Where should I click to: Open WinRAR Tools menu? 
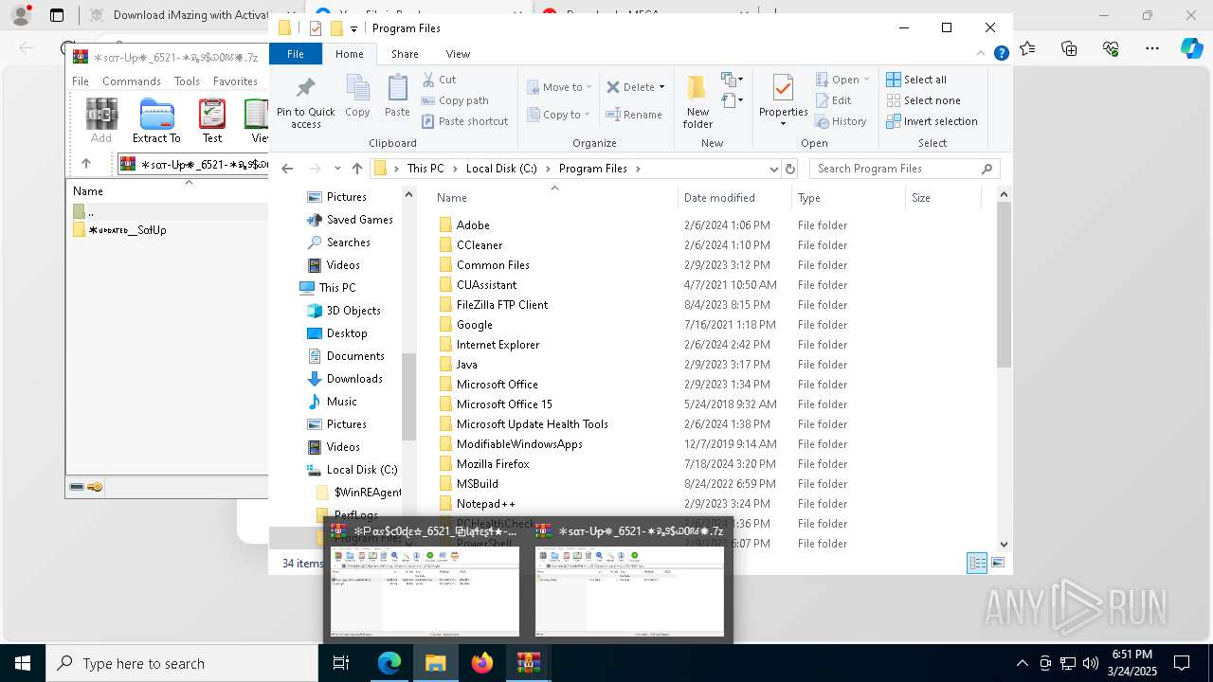pos(187,81)
